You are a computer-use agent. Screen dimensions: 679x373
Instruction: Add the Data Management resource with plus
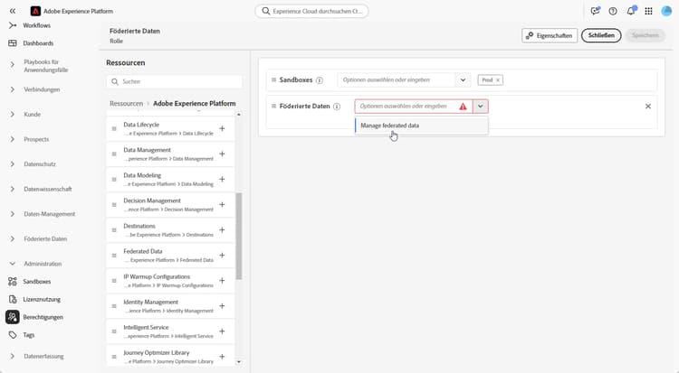click(222, 154)
